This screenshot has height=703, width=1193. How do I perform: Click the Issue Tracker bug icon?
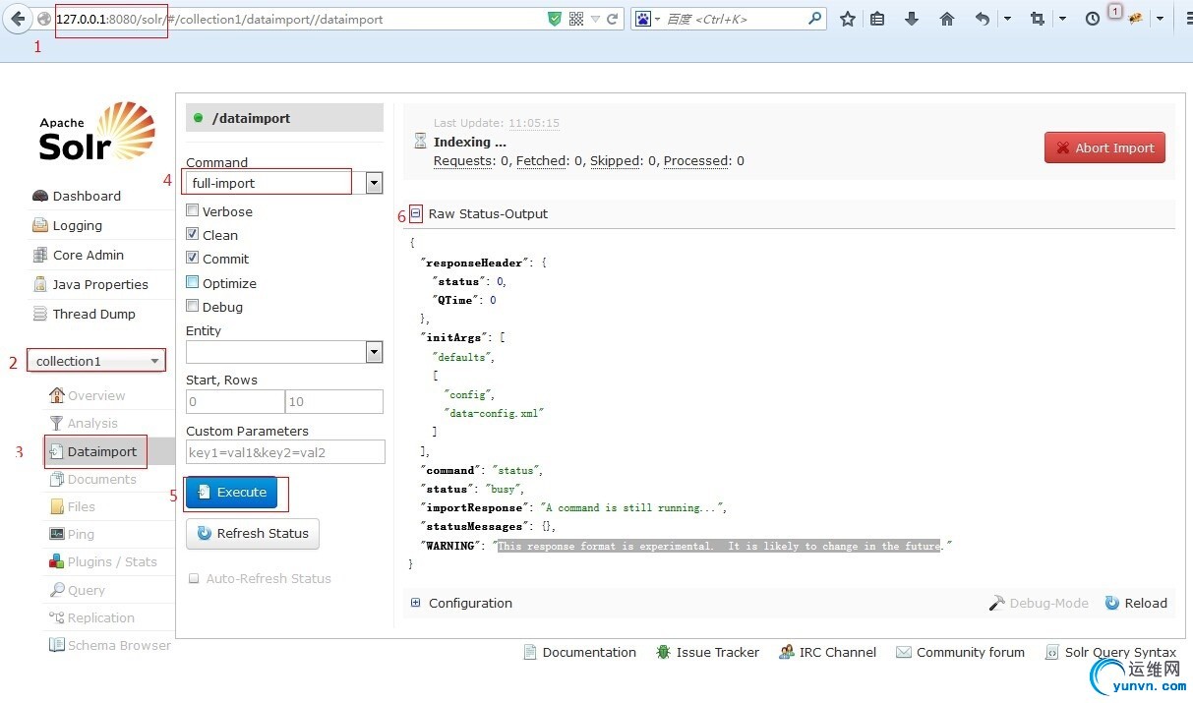click(664, 652)
